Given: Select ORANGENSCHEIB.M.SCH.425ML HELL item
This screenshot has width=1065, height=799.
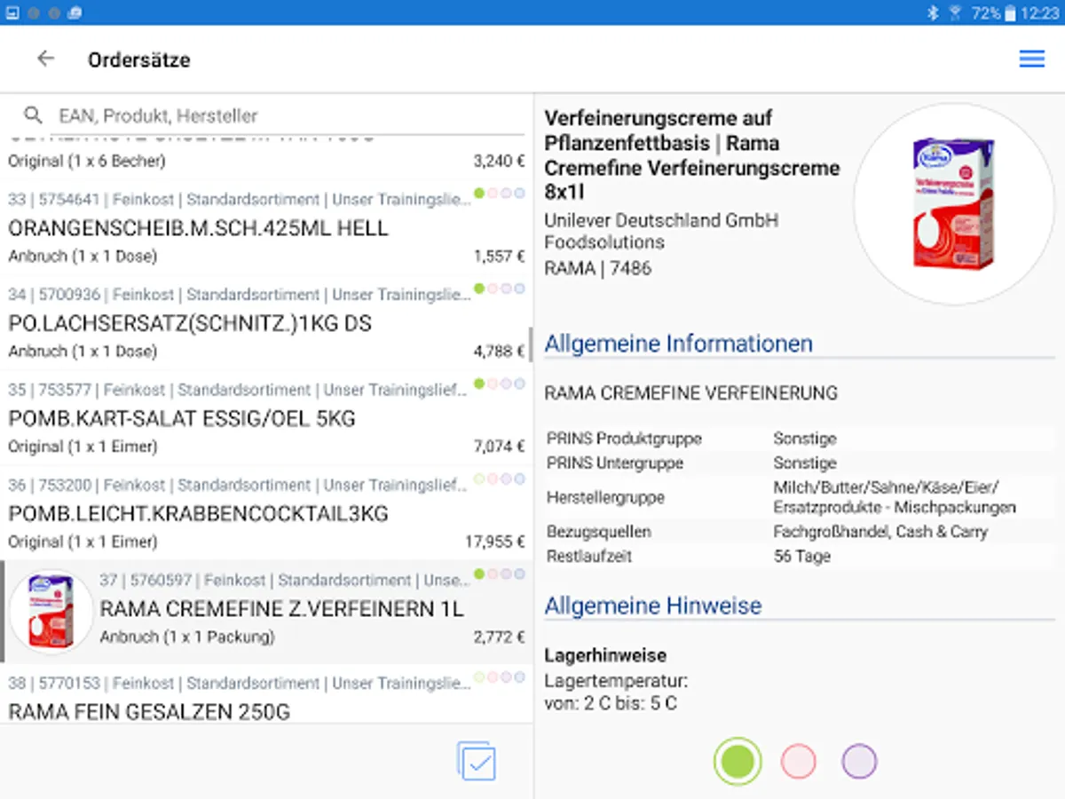Looking at the screenshot, I should pyautogui.click(x=266, y=228).
